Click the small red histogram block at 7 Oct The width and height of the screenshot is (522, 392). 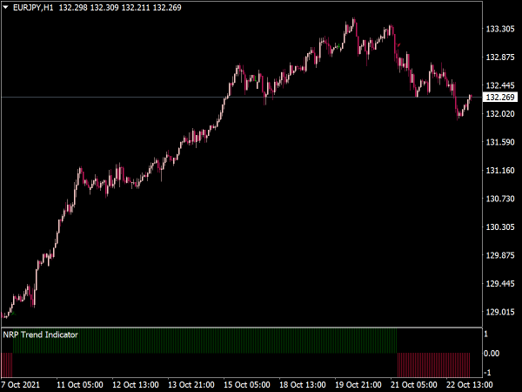pyautogui.click(x=7, y=365)
